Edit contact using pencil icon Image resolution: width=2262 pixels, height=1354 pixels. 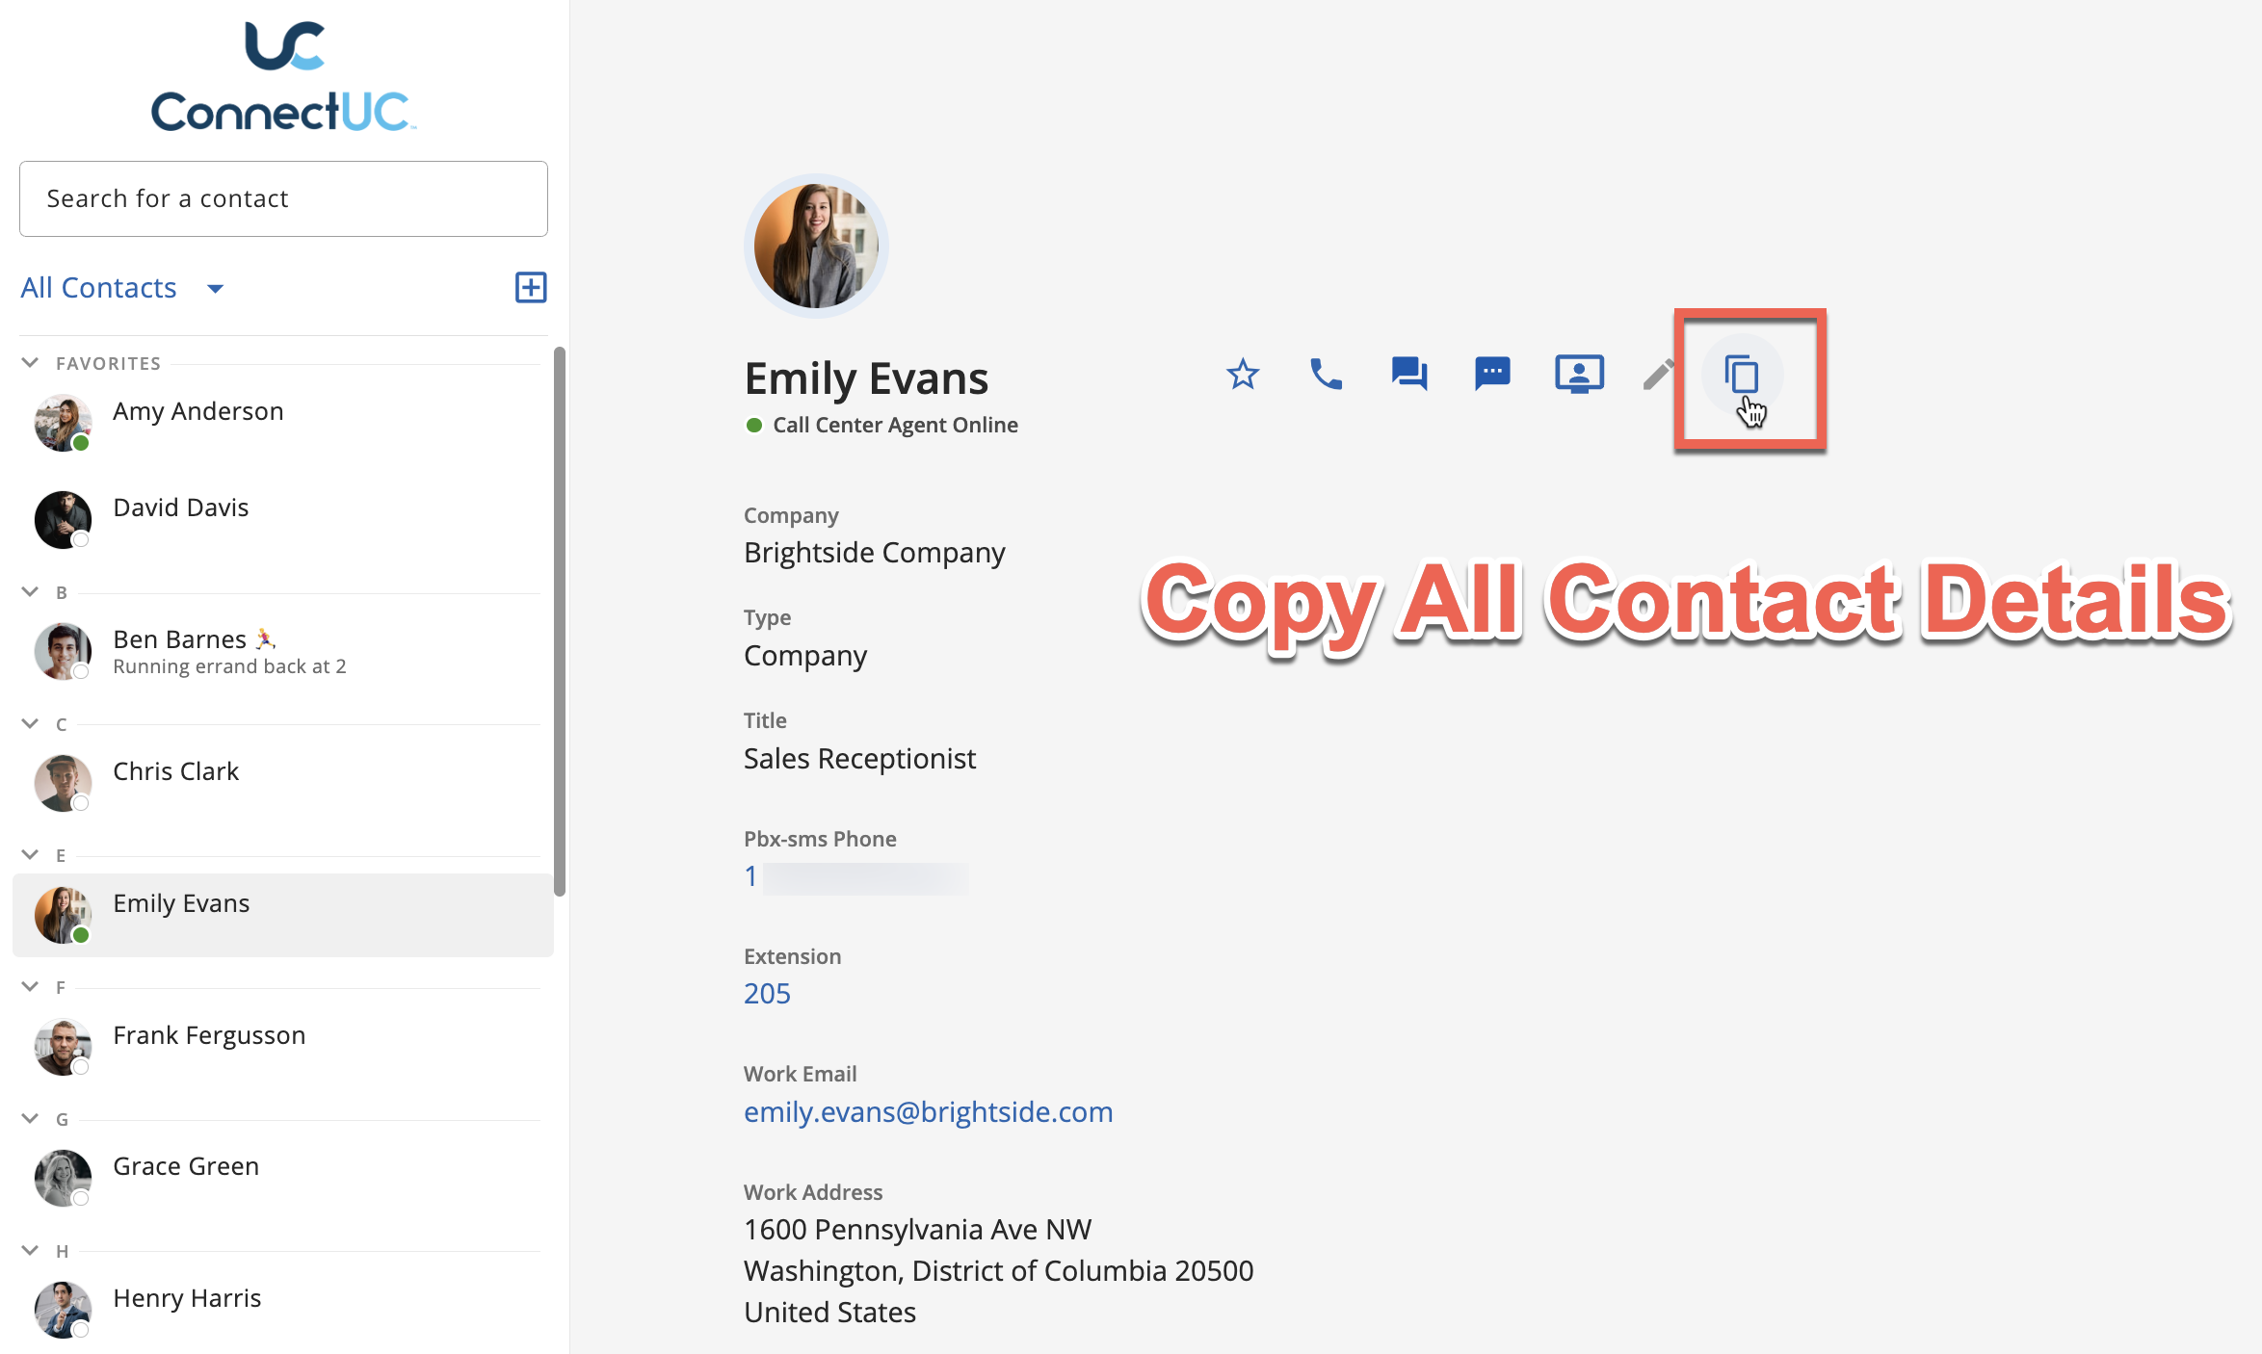(1658, 375)
